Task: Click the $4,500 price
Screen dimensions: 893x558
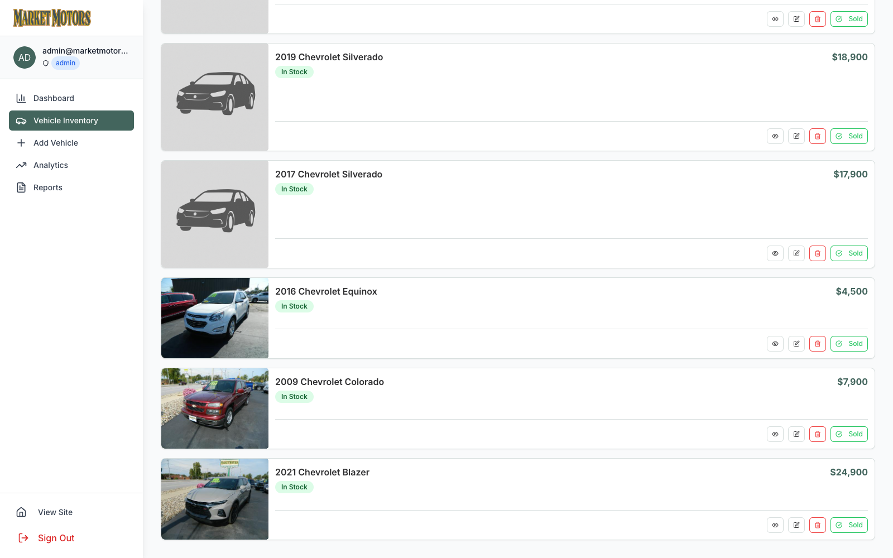Action: coord(852,291)
